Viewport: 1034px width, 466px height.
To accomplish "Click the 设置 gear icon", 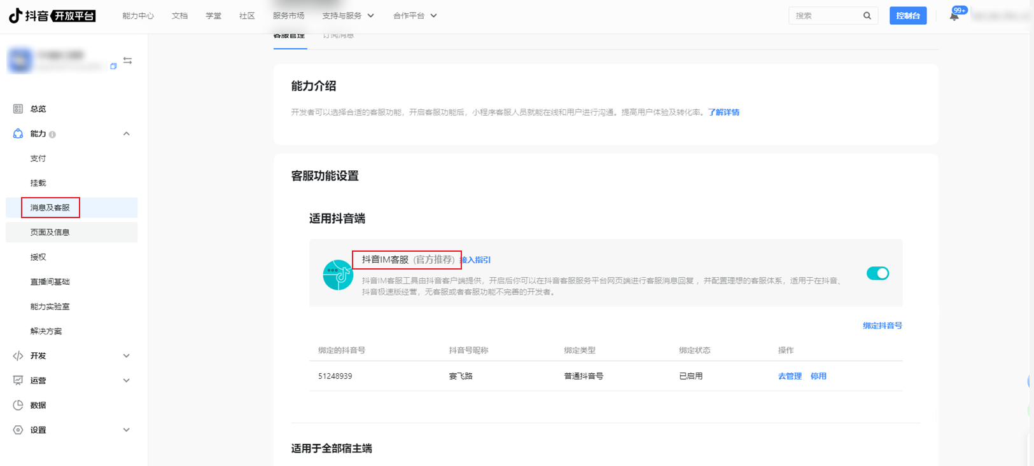I will tap(18, 430).
